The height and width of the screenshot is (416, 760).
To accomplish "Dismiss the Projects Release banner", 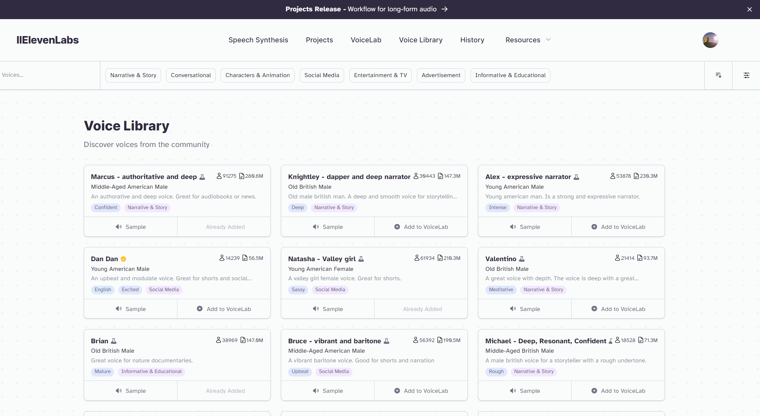I will point(750,9).
